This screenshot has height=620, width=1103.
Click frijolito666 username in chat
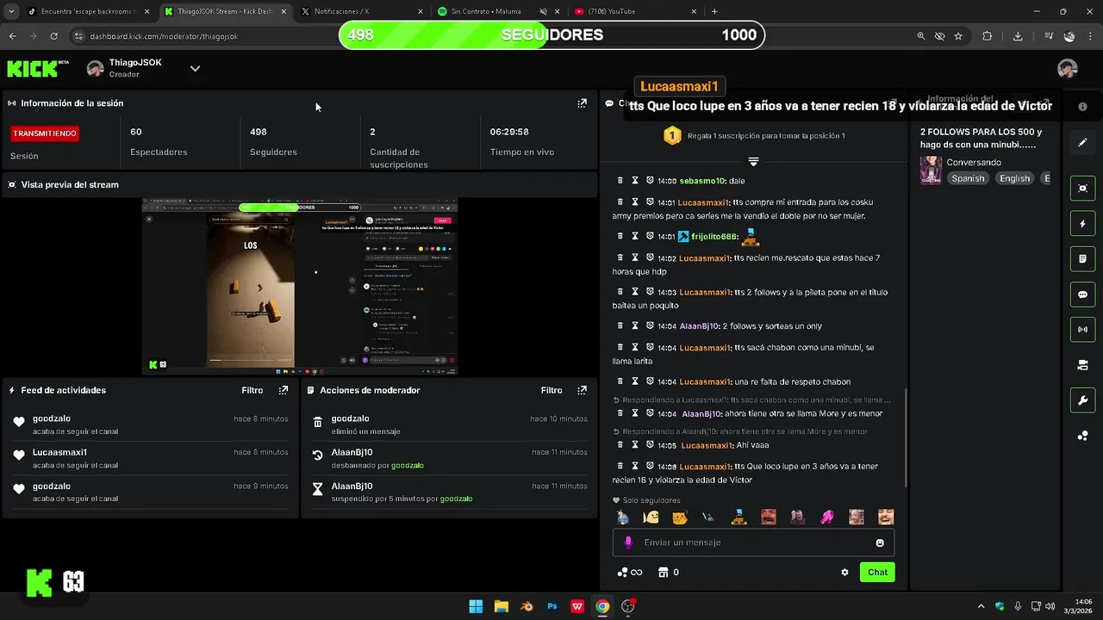[714, 237]
